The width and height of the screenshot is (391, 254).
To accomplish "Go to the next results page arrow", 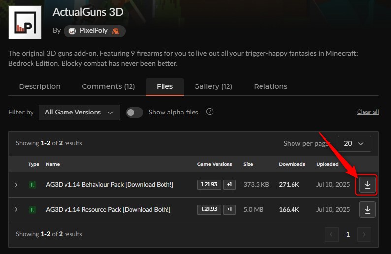I will click(x=364, y=234).
